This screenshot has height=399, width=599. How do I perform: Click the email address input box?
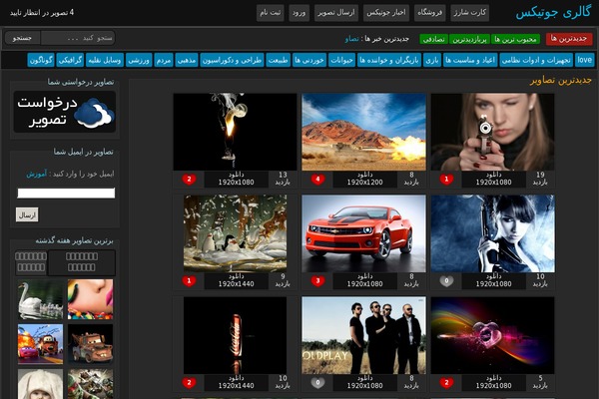point(66,193)
